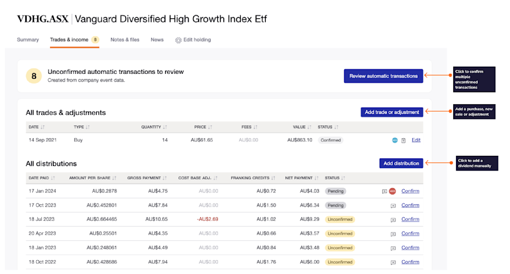Edit the 14 Sep 2021 Buy trade
The height and width of the screenshot is (274, 510).
click(x=416, y=140)
